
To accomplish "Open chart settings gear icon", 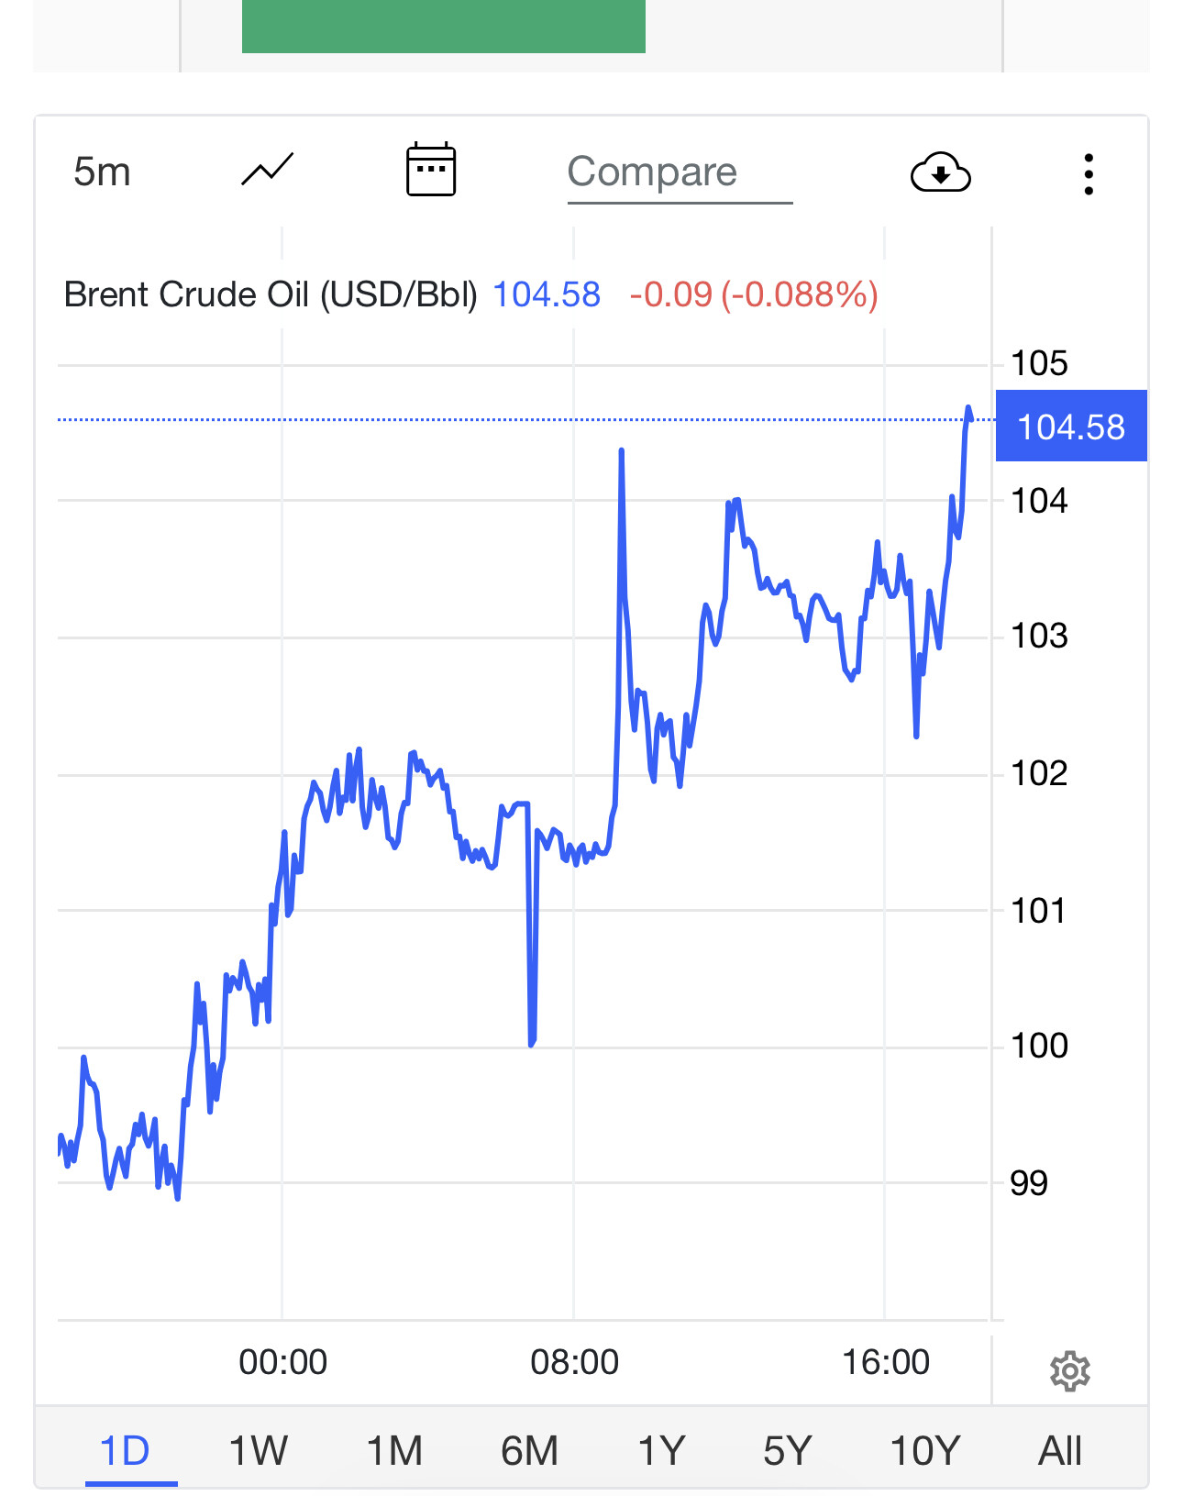I will point(1069,1371).
